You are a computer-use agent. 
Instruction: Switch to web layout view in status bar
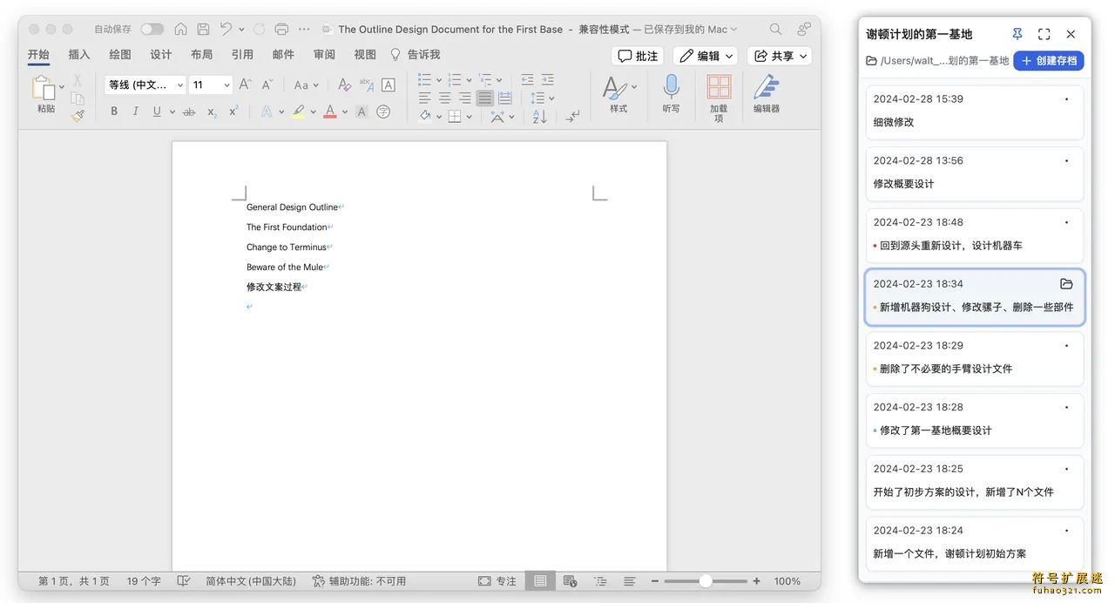coord(571,581)
